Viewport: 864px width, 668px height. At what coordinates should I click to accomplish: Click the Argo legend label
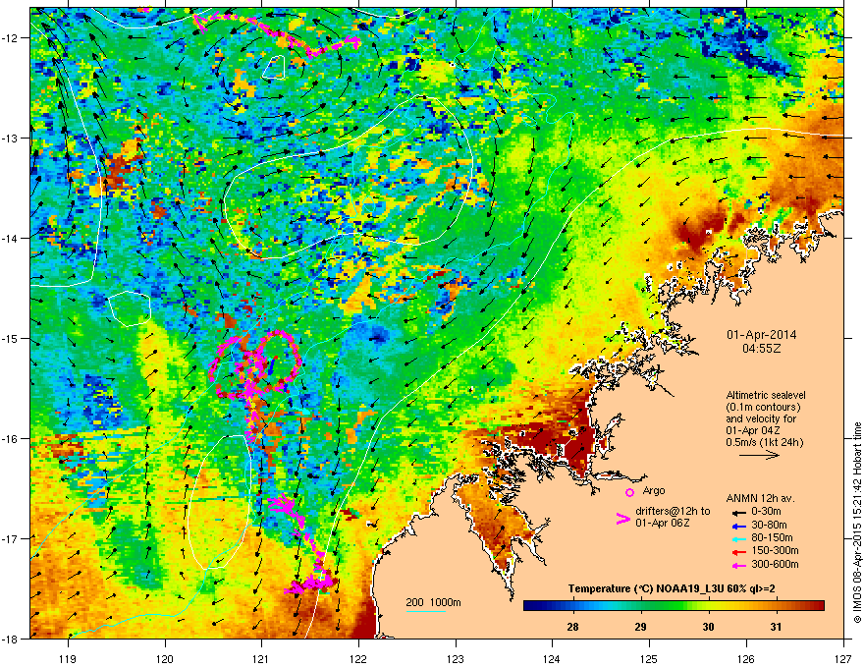(654, 490)
